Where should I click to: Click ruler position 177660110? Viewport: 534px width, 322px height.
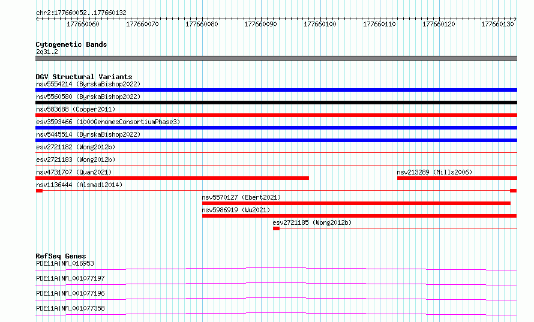click(x=379, y=24)
